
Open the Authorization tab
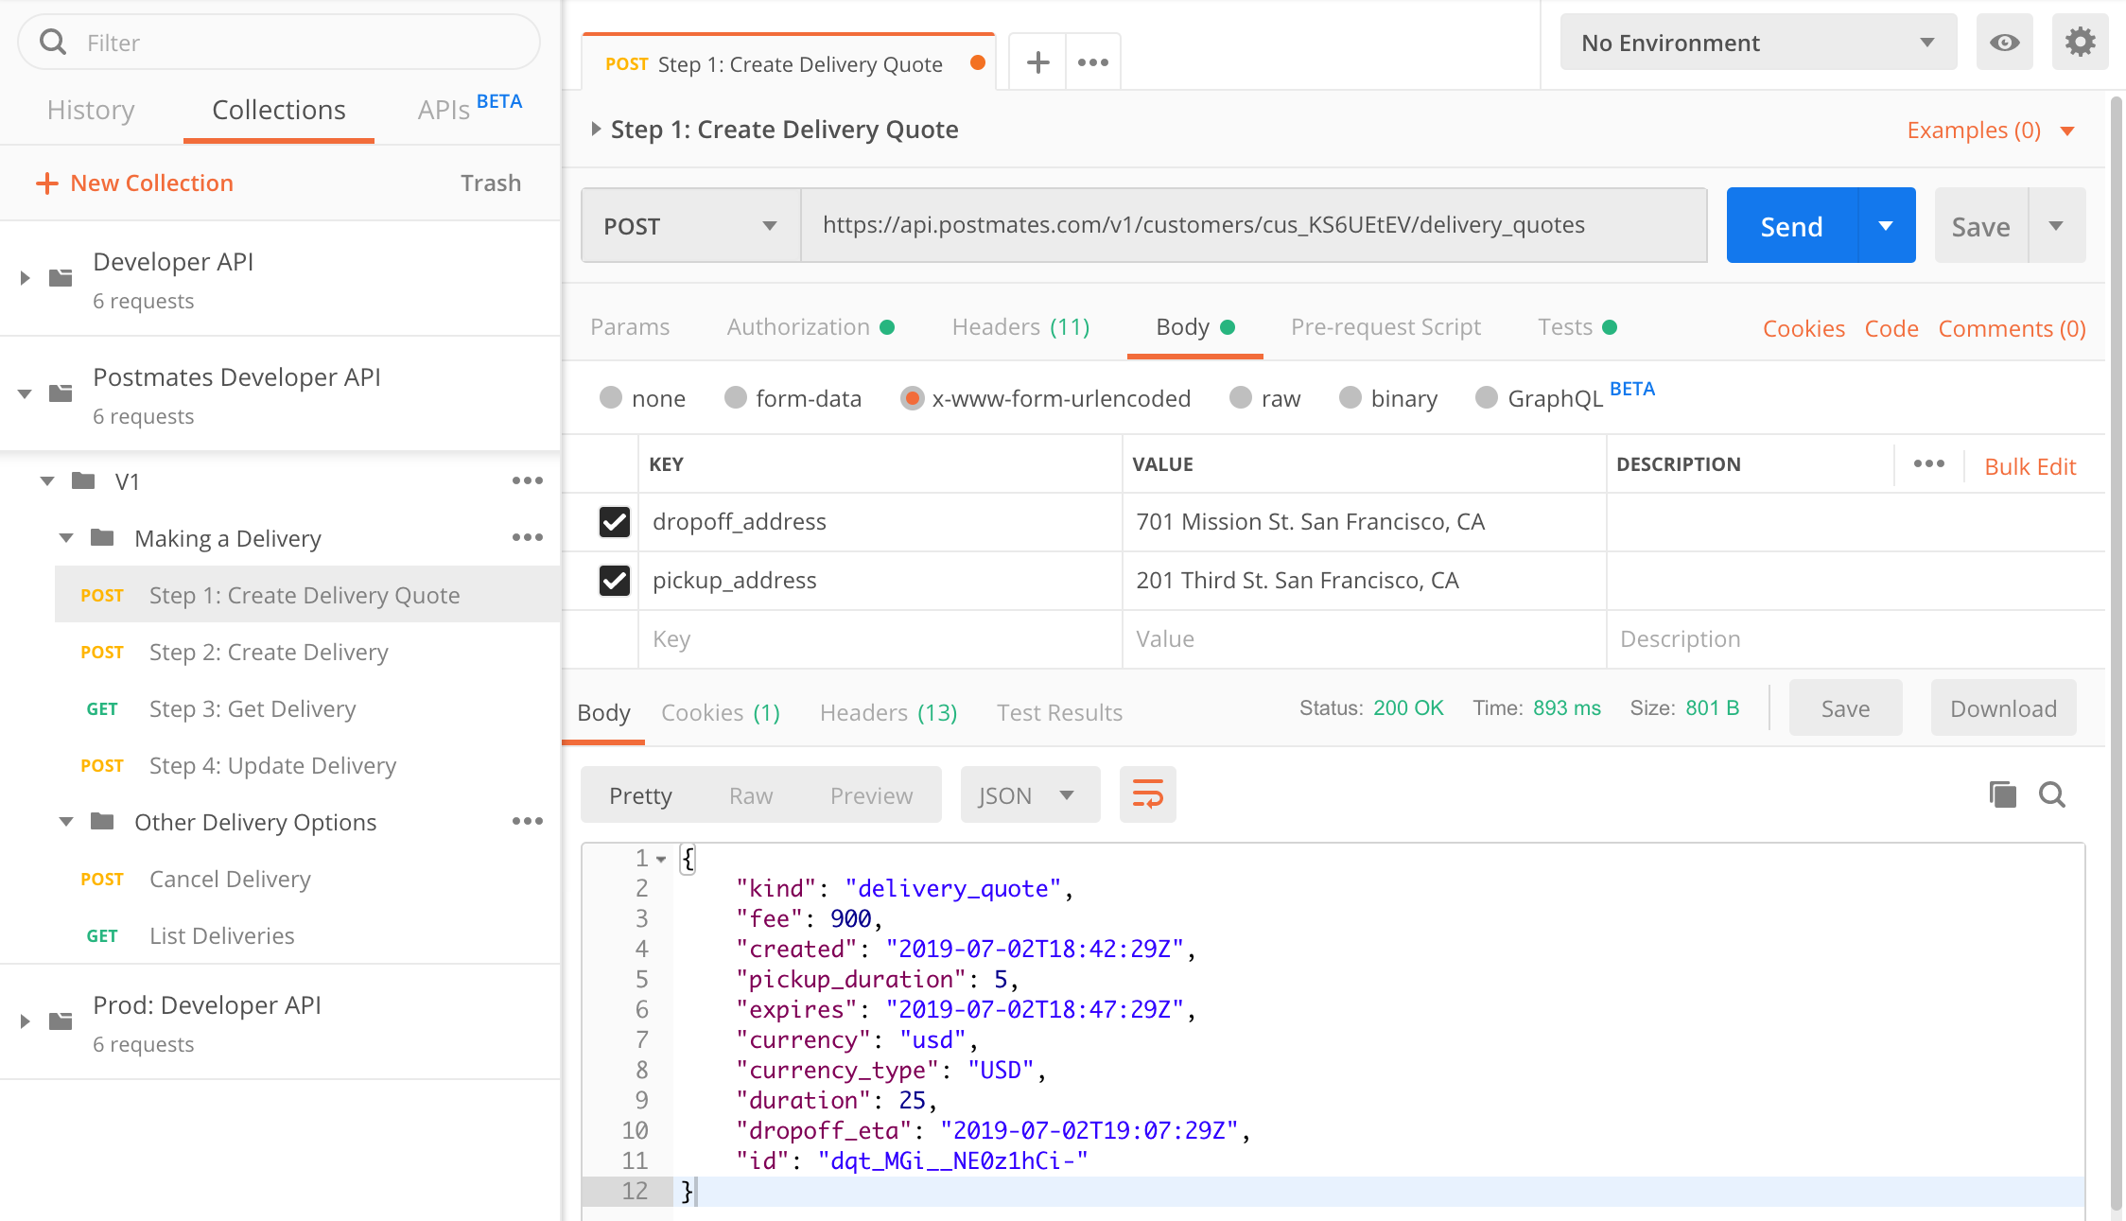tap(810, 326)
